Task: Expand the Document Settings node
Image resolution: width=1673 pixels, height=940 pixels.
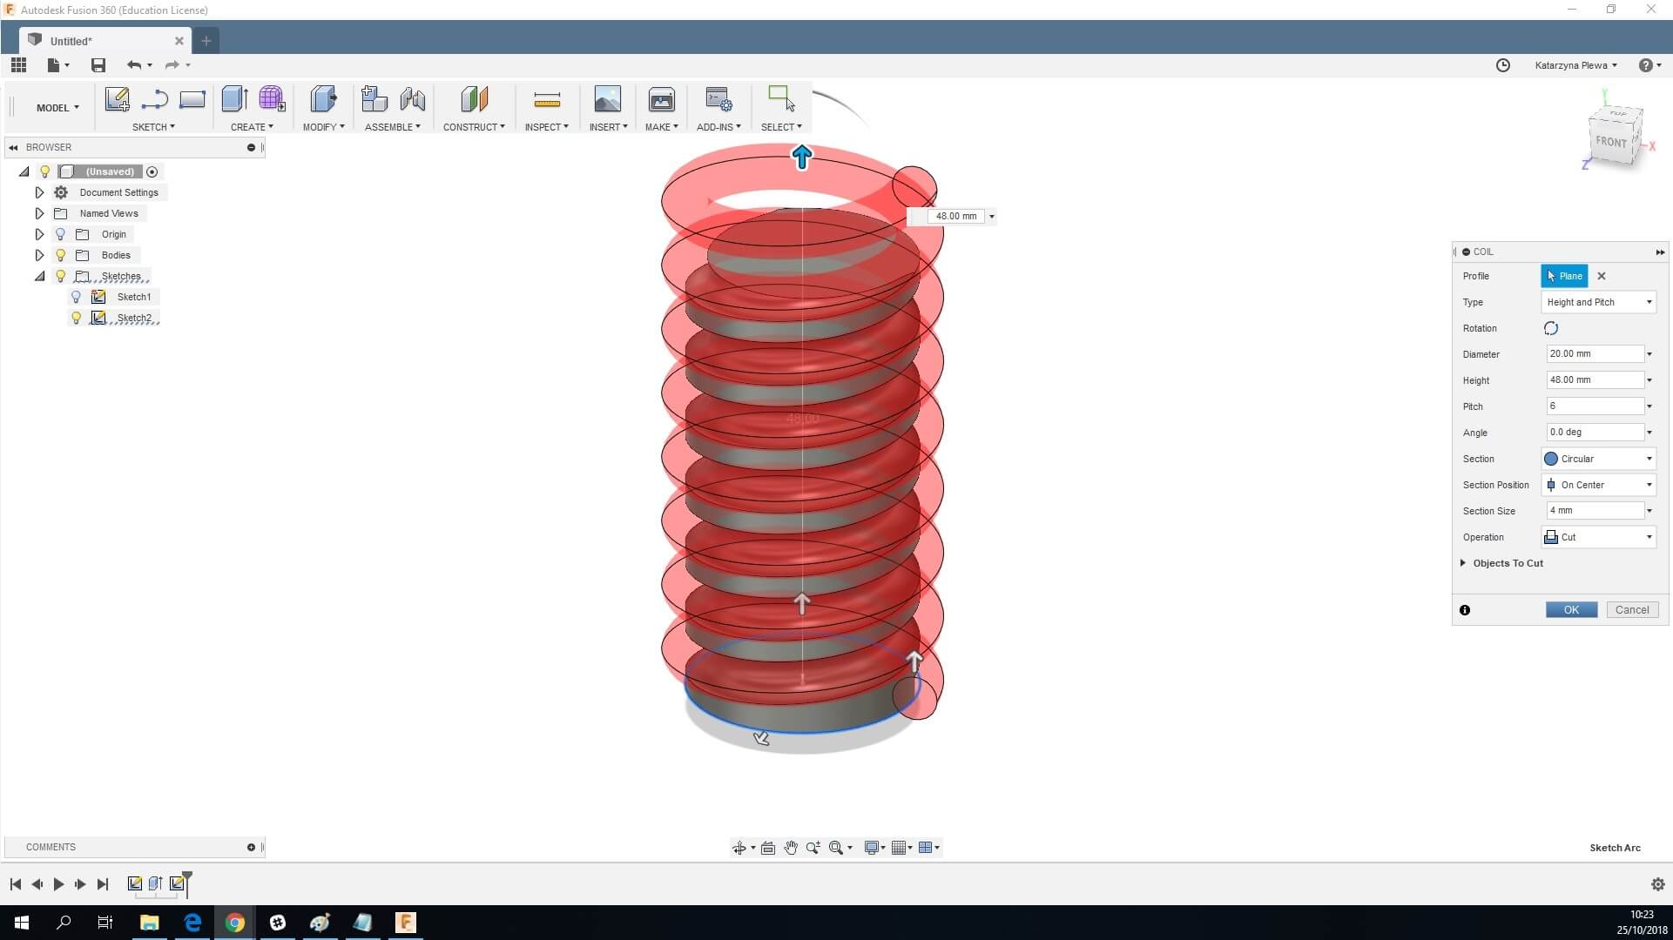Action: pos(39,192)
